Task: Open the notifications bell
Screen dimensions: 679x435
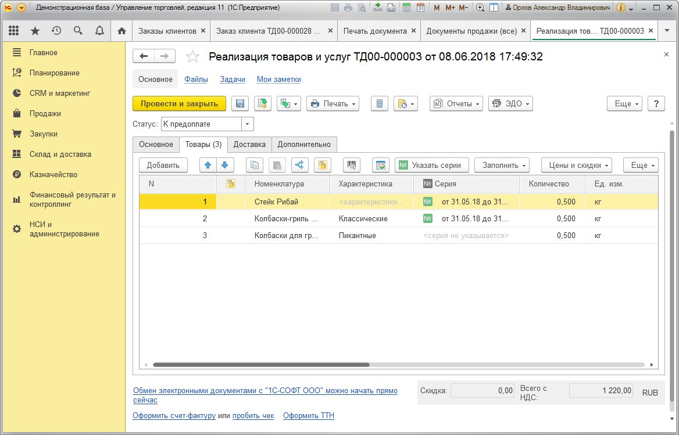Action: coord(99,31)
